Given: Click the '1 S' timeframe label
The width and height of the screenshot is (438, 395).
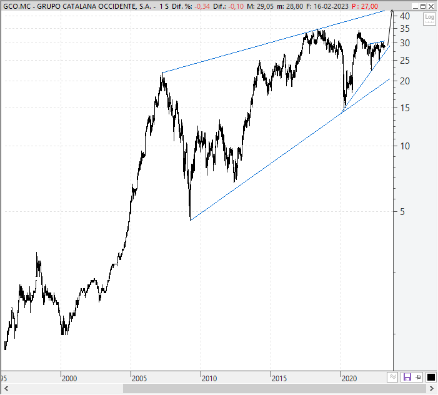Looking at the screenshot, I should 164,6.
